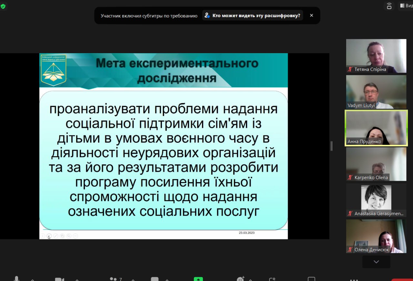This screenshot has height=281, width=413.
Task: Toggle the microphone in the Zoom toolbar
Action: click(16, 279)
